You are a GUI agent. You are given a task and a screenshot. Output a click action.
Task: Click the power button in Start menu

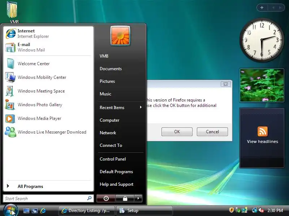pos(106,198)
